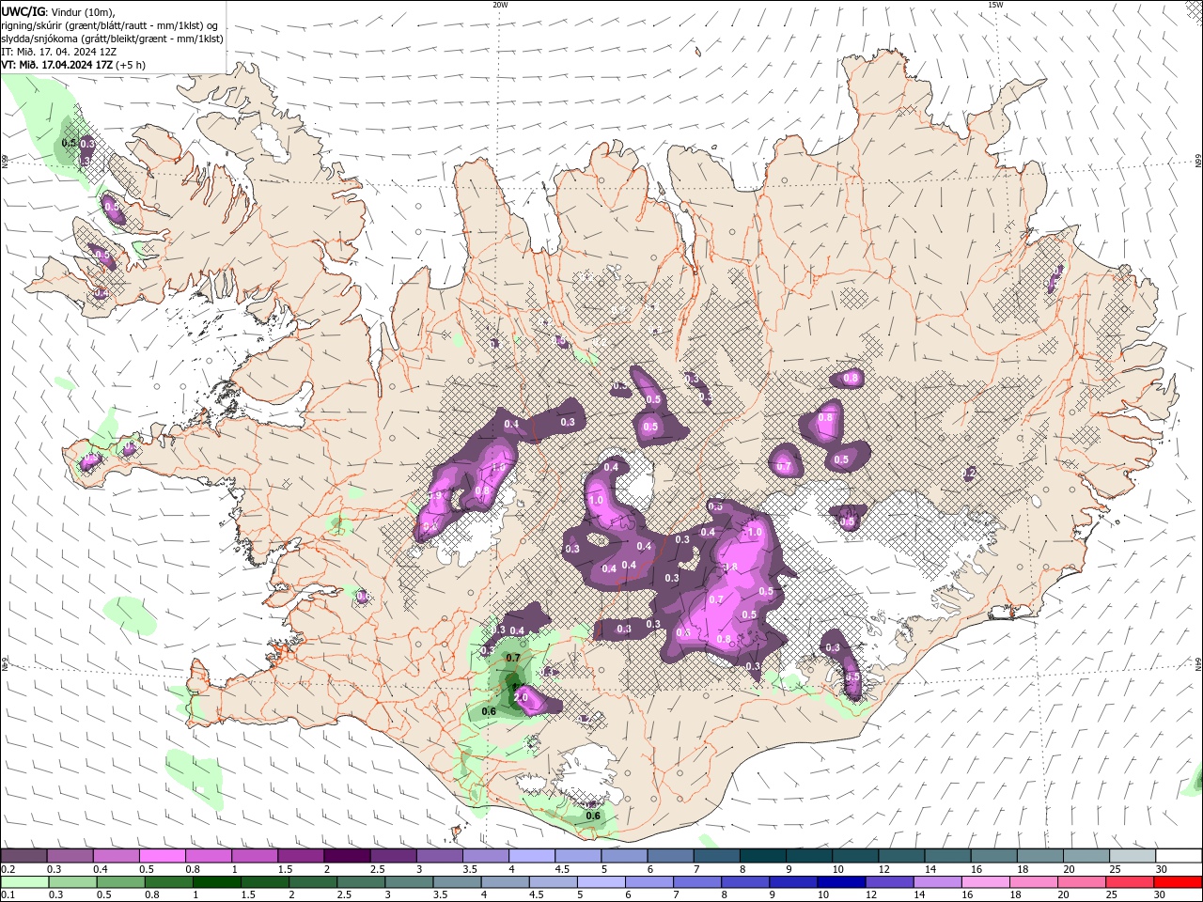The image size is (1203, 902).
Task: Click the darkest purple 2–2.5 snow legend swatch
Action: pyautogui.click(x=347, y=856)
